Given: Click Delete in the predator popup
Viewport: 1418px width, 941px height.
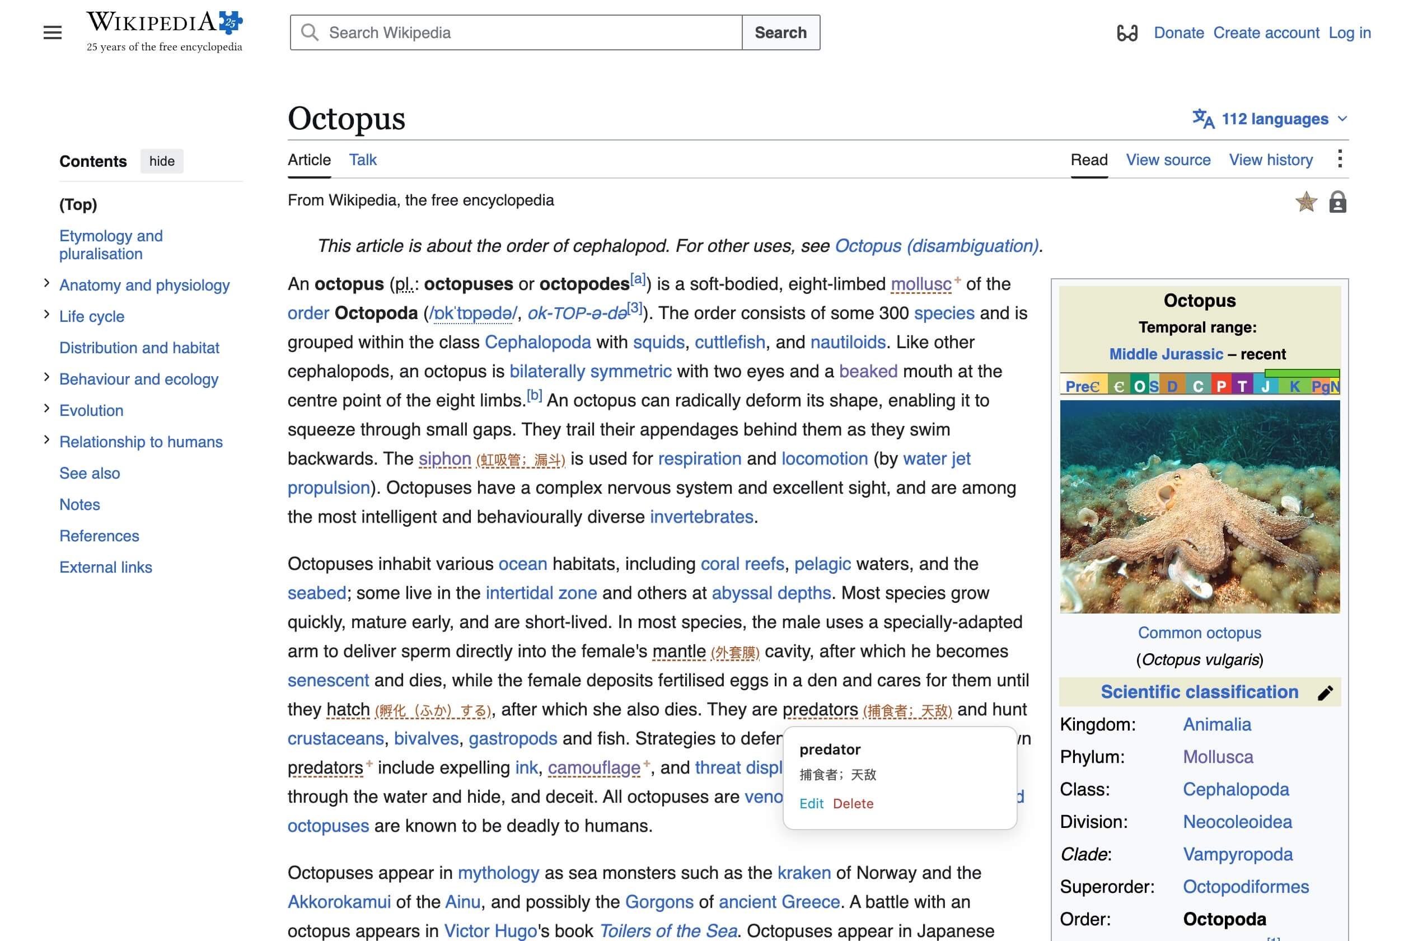Looking at the screenshot, I should pos(853,803).
